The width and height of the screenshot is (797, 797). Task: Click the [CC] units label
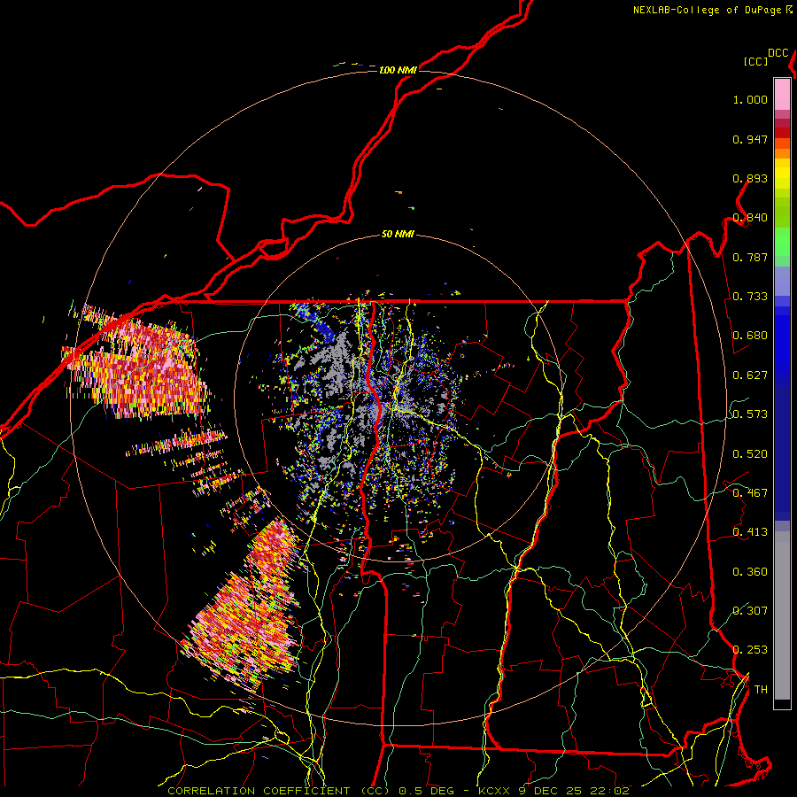click(756, 61)
